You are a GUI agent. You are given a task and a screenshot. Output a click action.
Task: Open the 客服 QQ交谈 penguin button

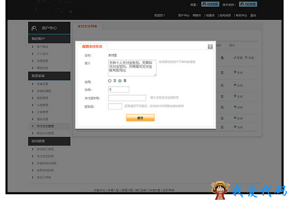click(210, 4)
